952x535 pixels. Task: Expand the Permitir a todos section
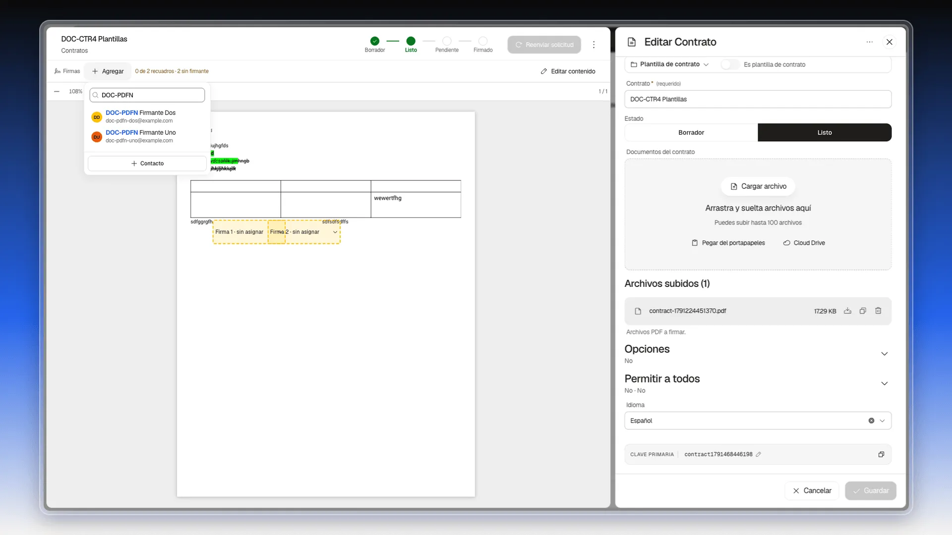pyautogui.click(x=884, y=383)
